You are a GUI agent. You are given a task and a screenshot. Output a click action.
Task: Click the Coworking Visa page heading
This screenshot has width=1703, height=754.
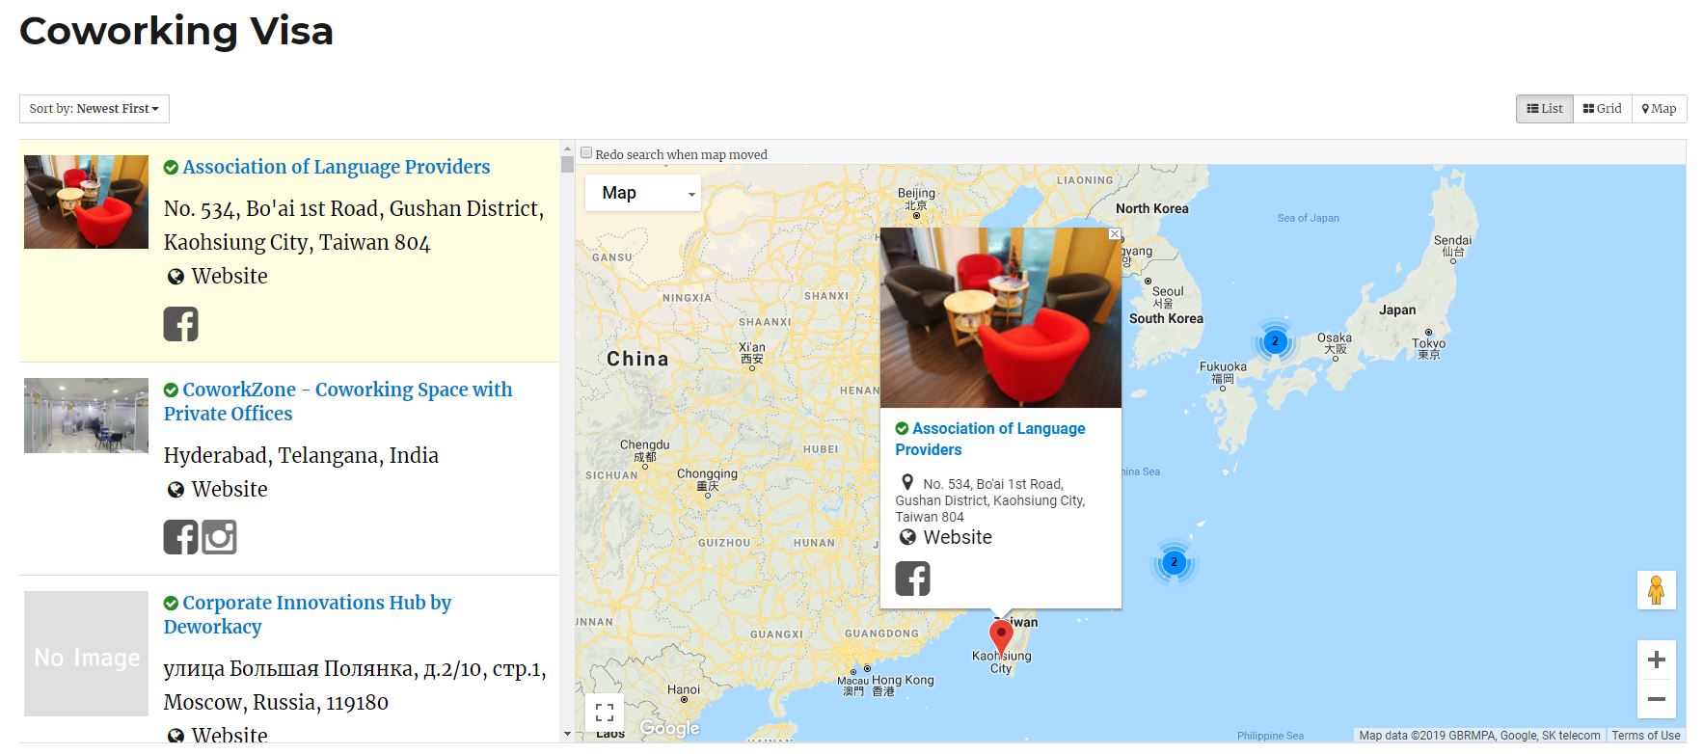pos(176,31)
